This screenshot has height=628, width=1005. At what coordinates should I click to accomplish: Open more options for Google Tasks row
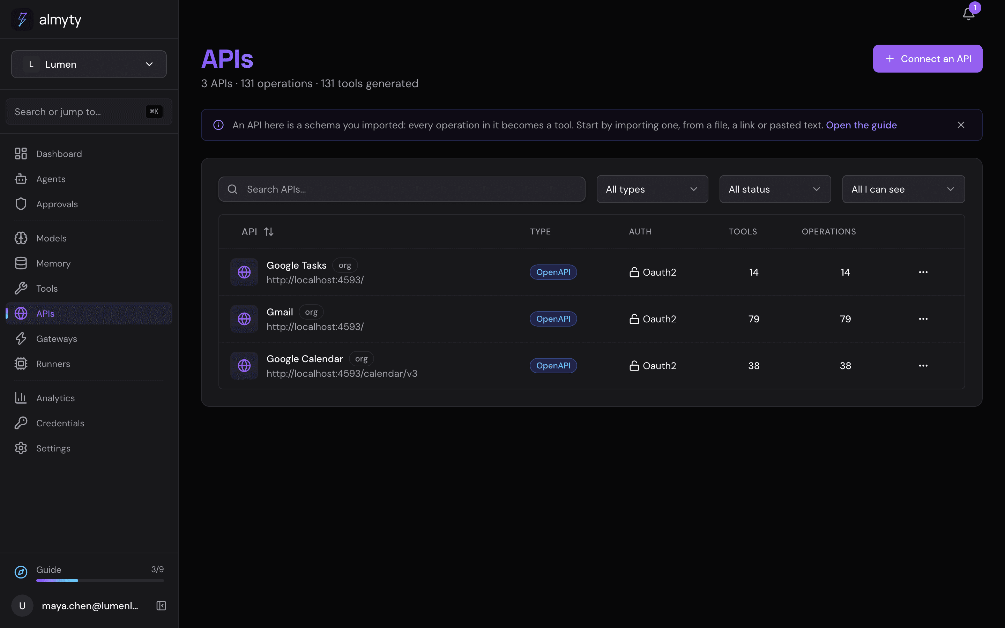(923, 272)
